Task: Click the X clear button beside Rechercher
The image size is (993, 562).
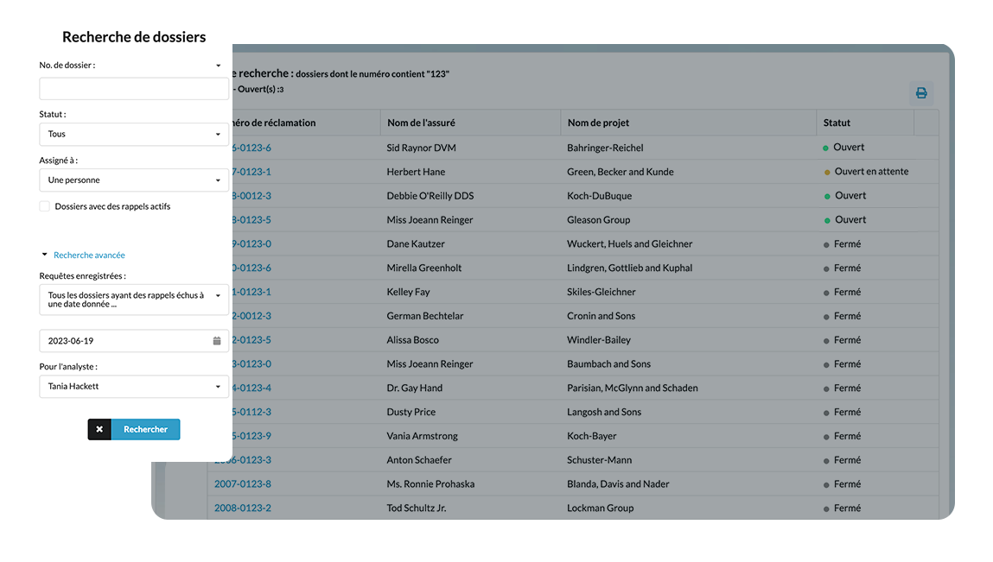Action: 99,429
